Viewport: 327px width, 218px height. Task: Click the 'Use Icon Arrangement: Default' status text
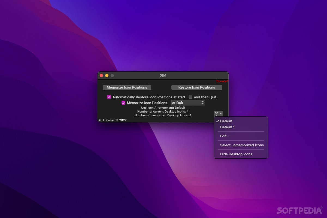pyautogui.click(x=163, y=108)
